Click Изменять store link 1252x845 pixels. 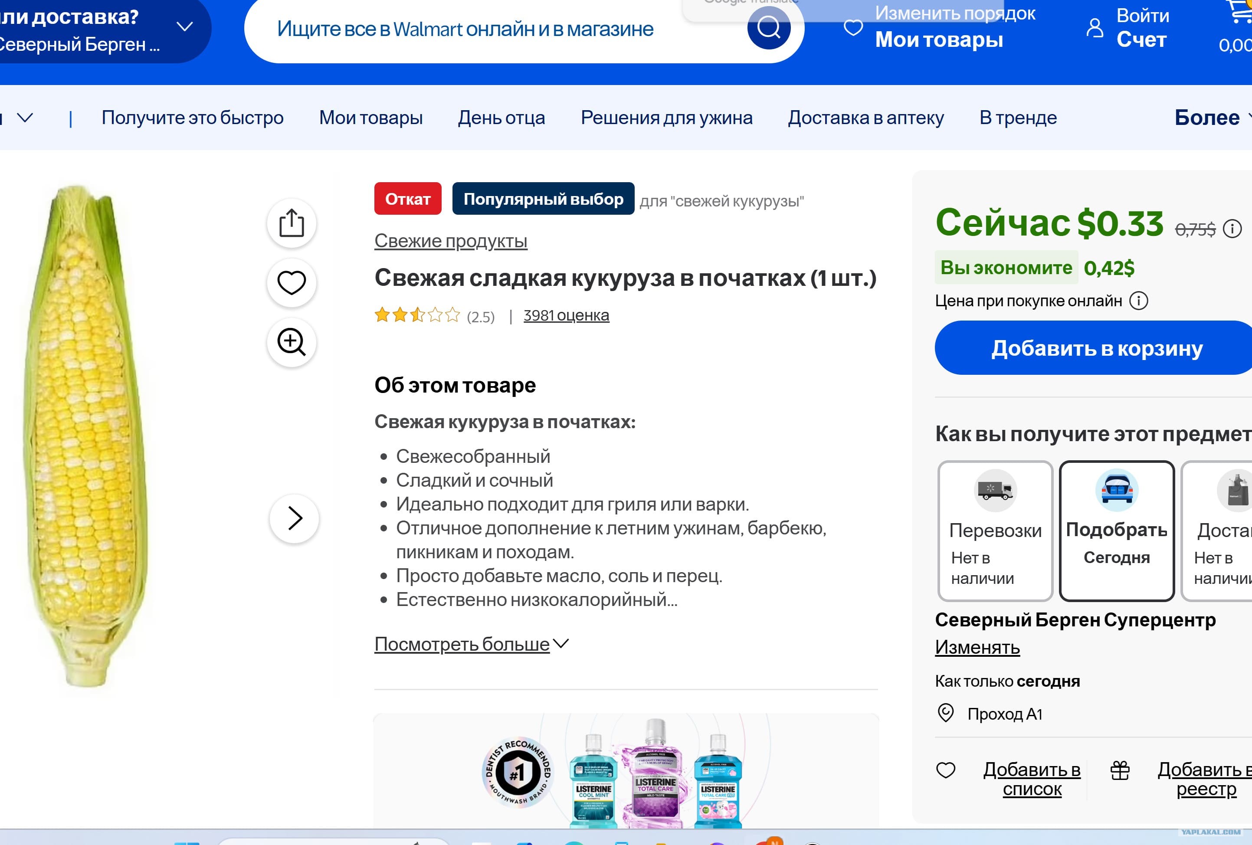[977, 647]
